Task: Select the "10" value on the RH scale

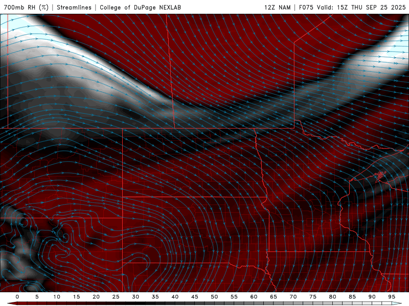Action: tap(57, 297)
